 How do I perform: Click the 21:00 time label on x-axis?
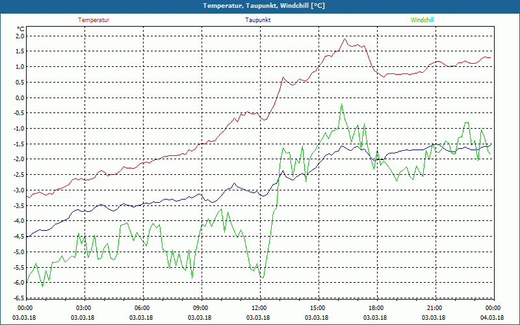pyautogui.click(x=434, y=308)
